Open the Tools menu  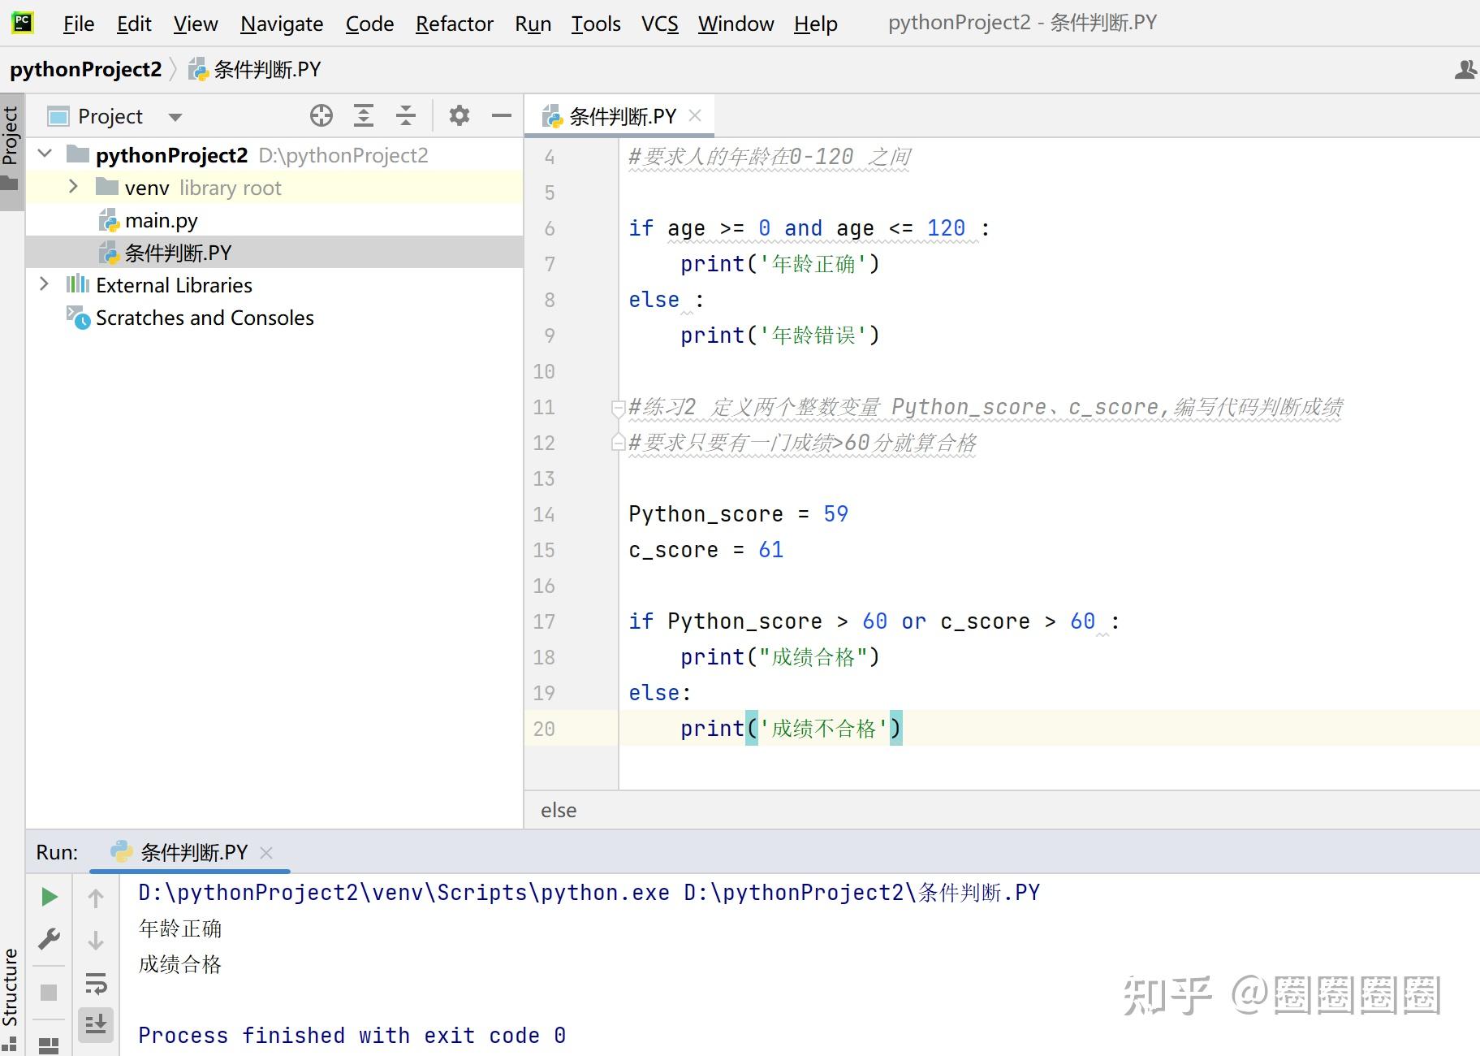coord(596,24)
